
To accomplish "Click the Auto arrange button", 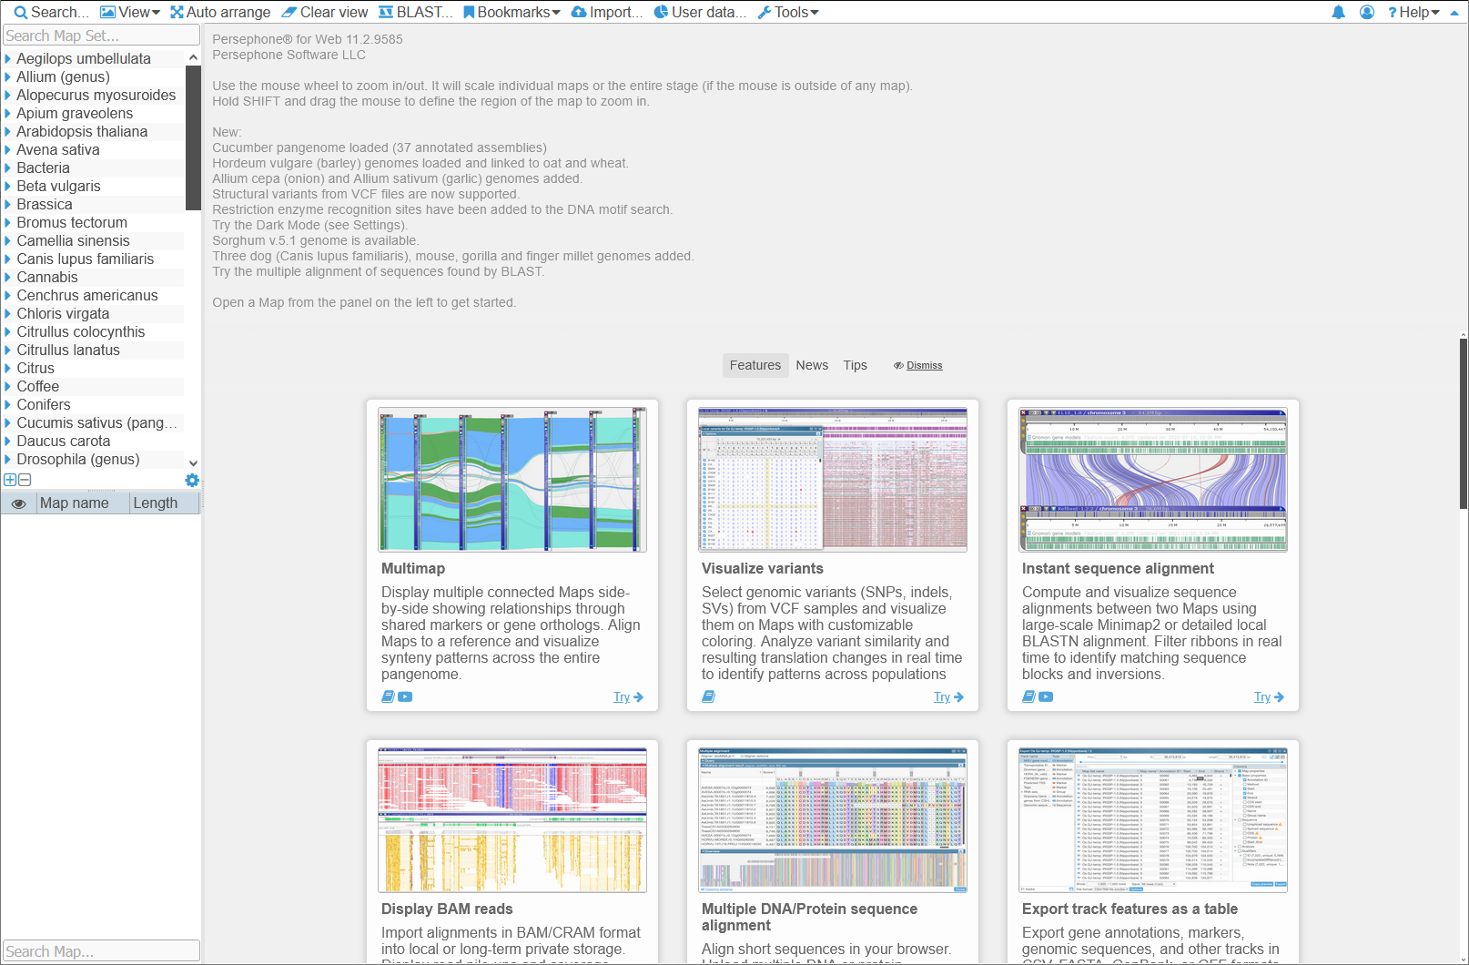I will tap(220, 12).
